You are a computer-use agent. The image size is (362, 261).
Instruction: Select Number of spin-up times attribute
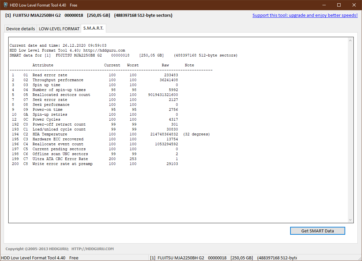pos(95,90)
